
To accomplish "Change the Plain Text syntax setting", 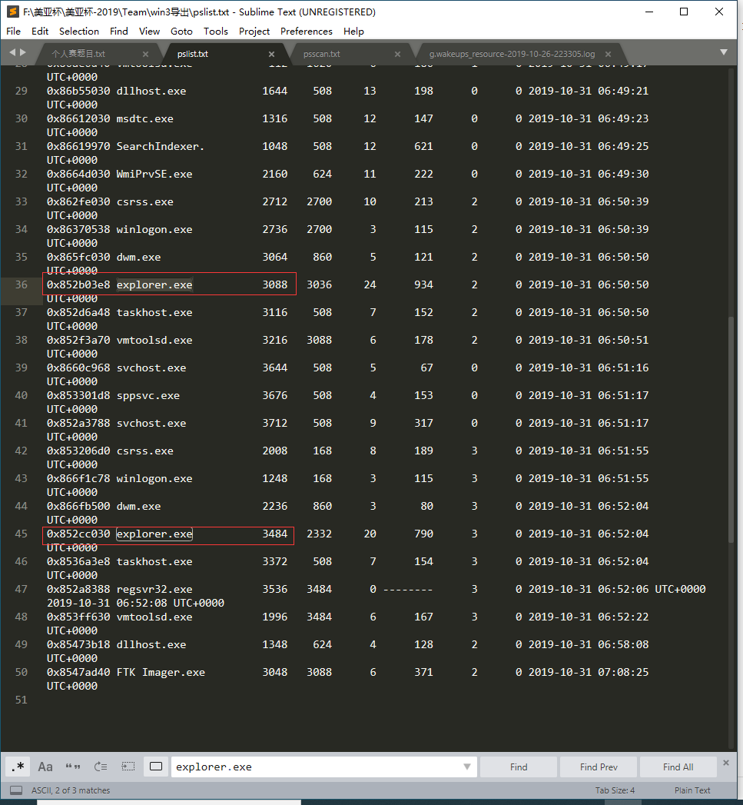I will point(692,790).
